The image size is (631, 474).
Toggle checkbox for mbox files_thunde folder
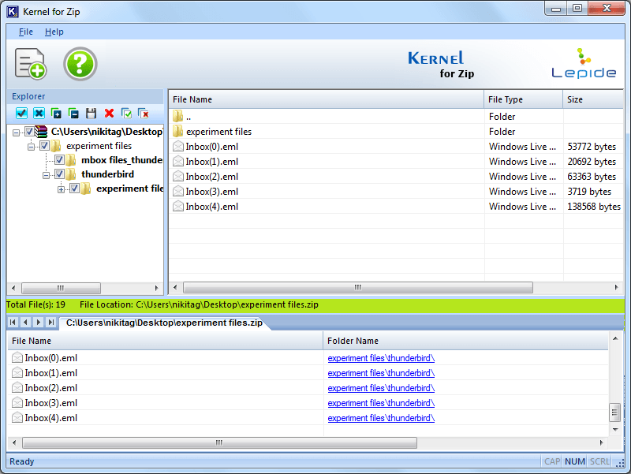tap(60, 160)
